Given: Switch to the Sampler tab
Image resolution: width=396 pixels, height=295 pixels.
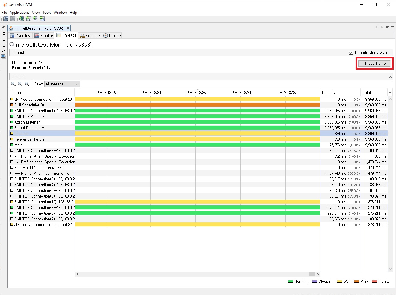Looking at the screenshot, I should pyautogui.click(x=90, y=36).
